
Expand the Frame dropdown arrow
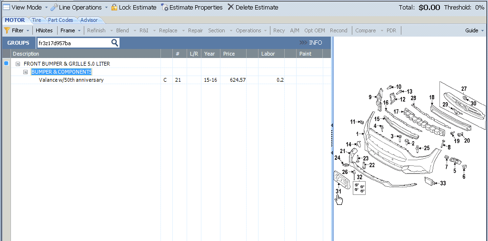[x=80, y=30]
